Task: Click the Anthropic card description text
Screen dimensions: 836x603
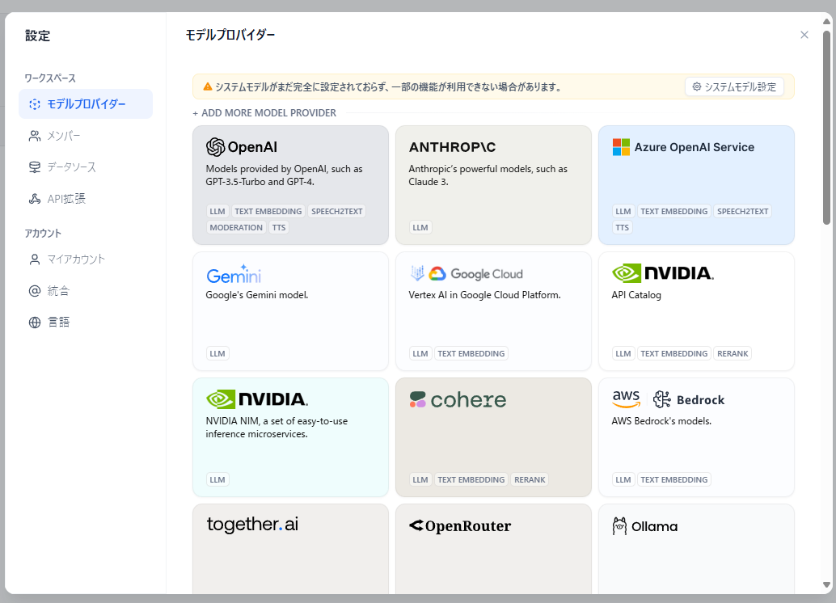Action: point(488,175)
